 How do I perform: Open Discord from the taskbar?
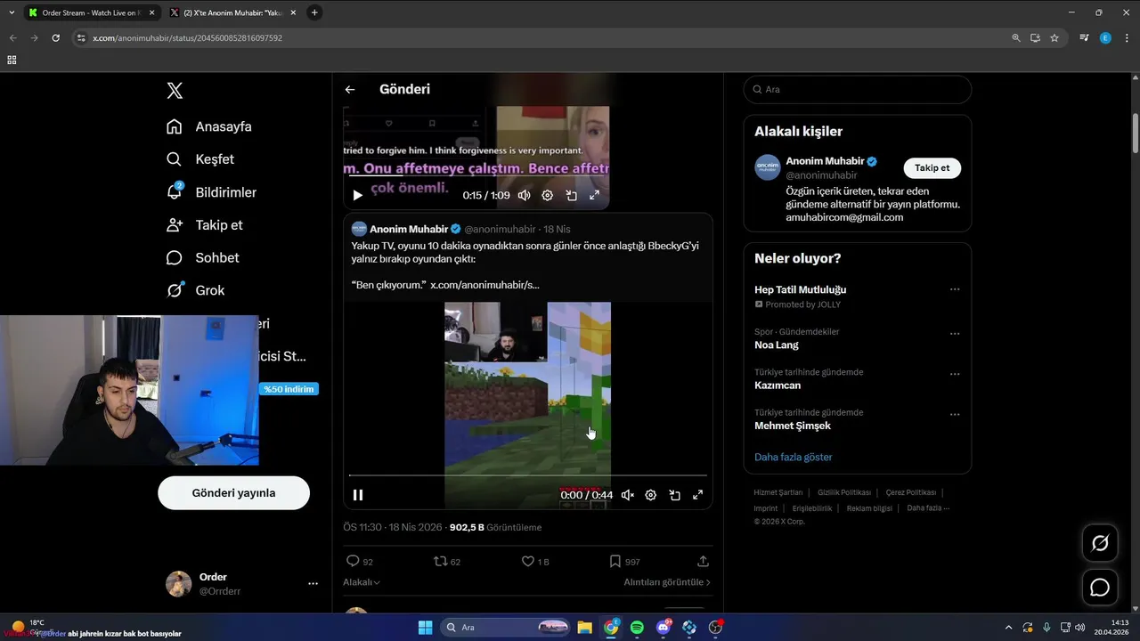tap(664, 628)
